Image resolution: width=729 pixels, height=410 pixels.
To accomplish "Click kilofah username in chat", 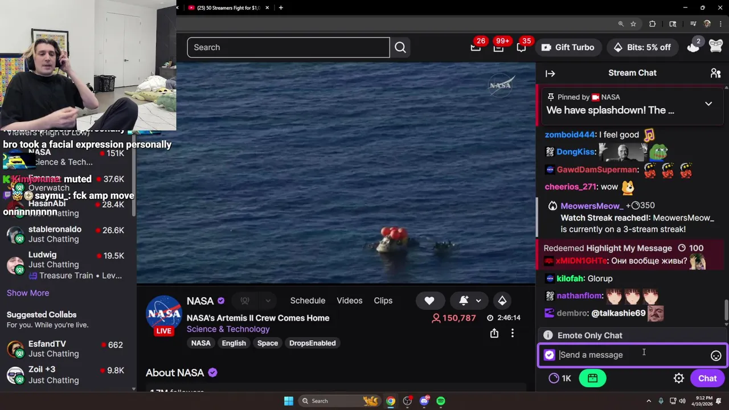I will 571,278.
